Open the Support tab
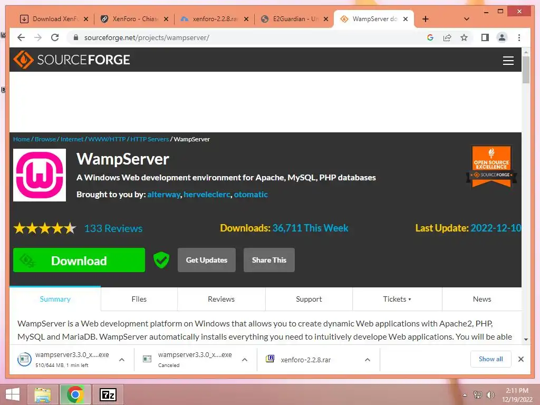 (309, 299)
